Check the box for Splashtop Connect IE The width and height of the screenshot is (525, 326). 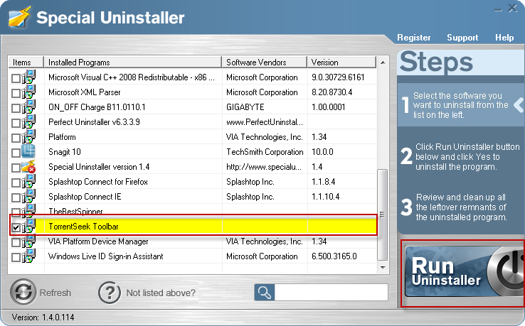point(16,198)
